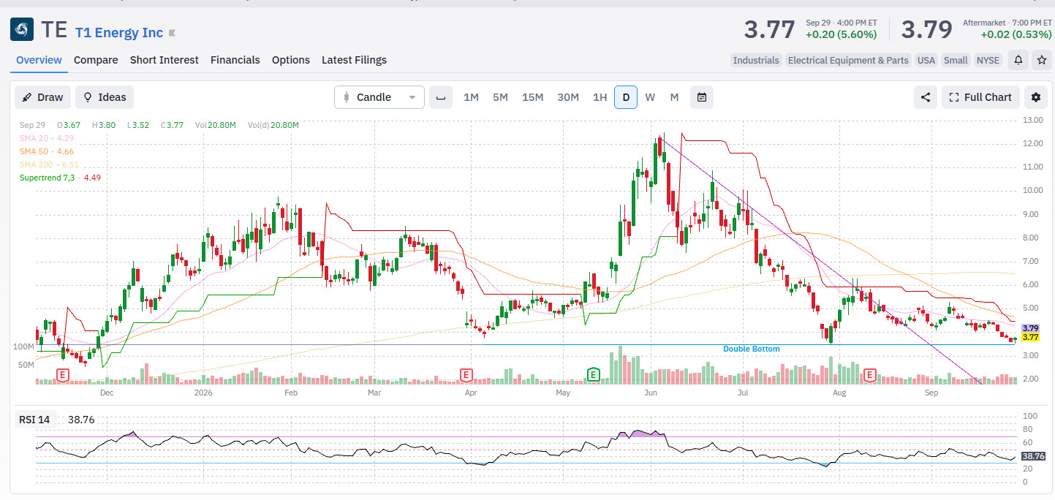Open the Candle chart type dropdown
1055x500 pixels.
click(x=379, y=97)
